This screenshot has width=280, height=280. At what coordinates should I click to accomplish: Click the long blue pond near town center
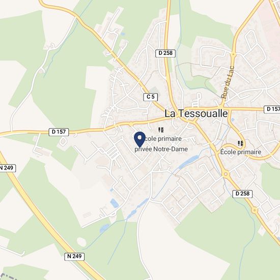click(189, 162)
